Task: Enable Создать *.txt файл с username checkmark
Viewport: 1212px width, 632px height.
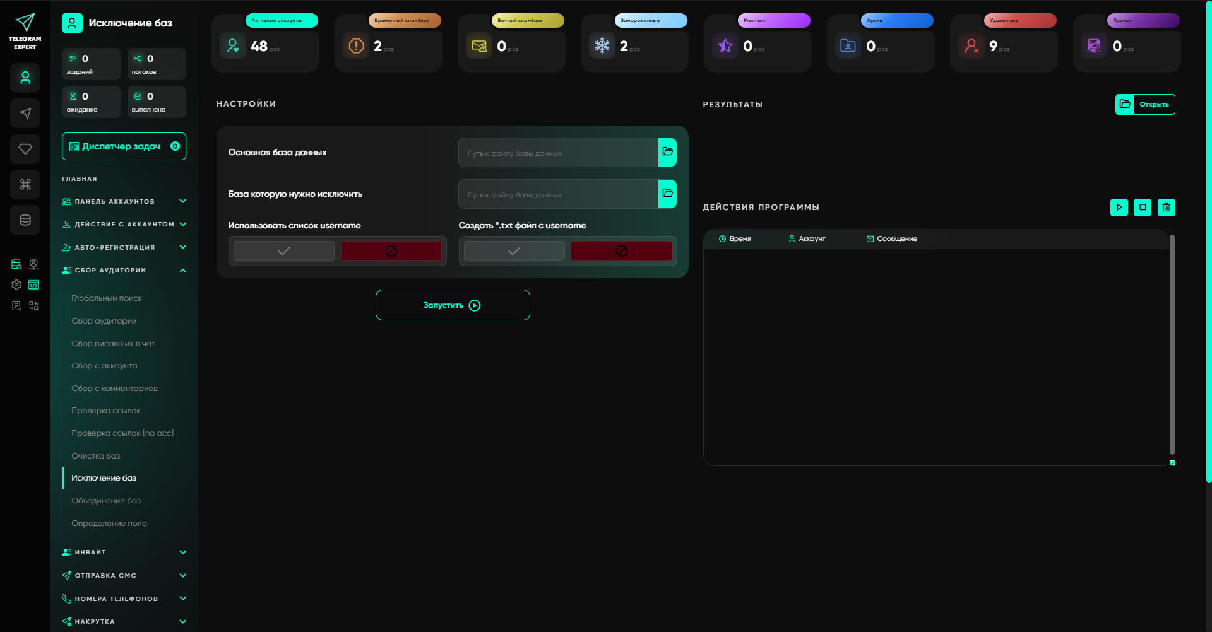Action: (514, 251)
